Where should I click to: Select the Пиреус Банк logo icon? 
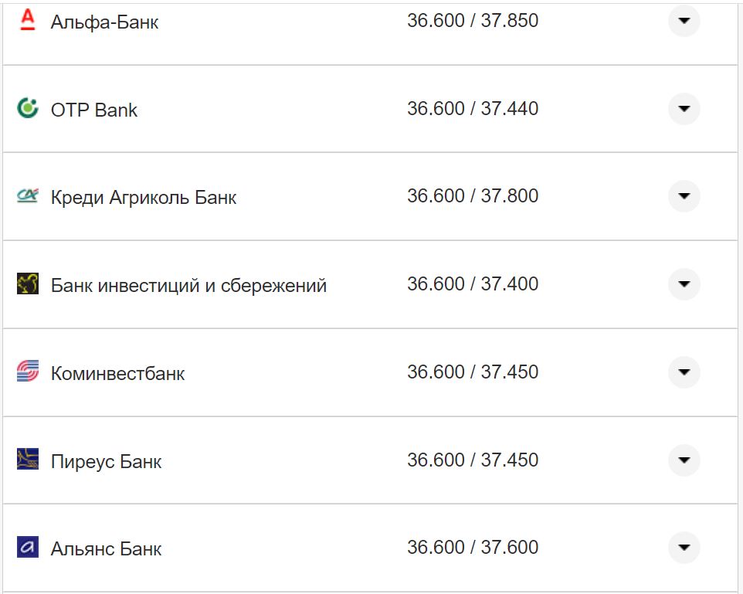[x=27, y=460]
